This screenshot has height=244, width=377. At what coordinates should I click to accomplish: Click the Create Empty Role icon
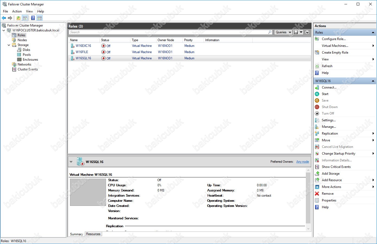(x=317, y=53)
